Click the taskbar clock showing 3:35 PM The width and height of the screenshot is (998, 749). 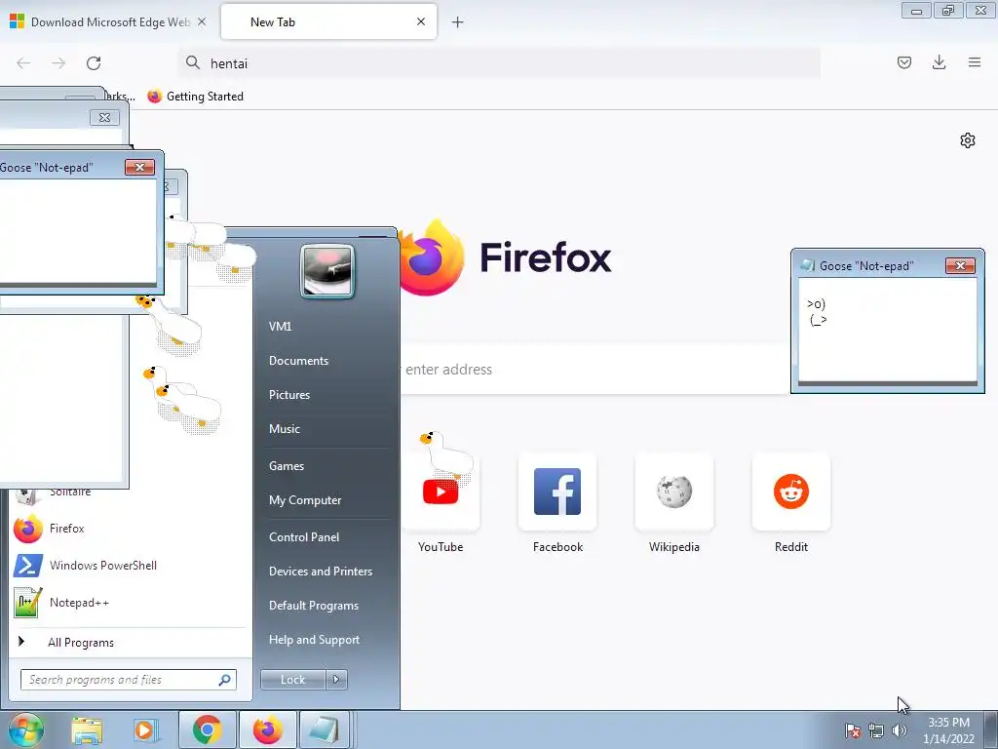coord(948,730)
